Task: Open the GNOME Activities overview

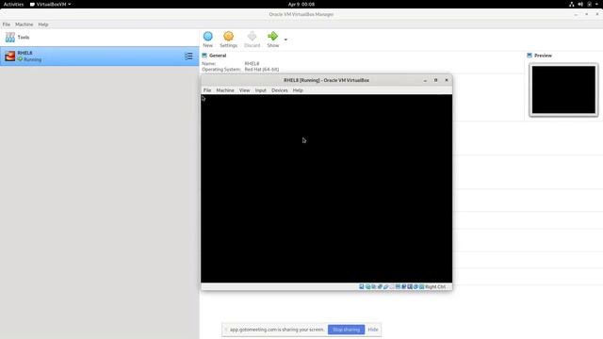Action: [13, 4]
